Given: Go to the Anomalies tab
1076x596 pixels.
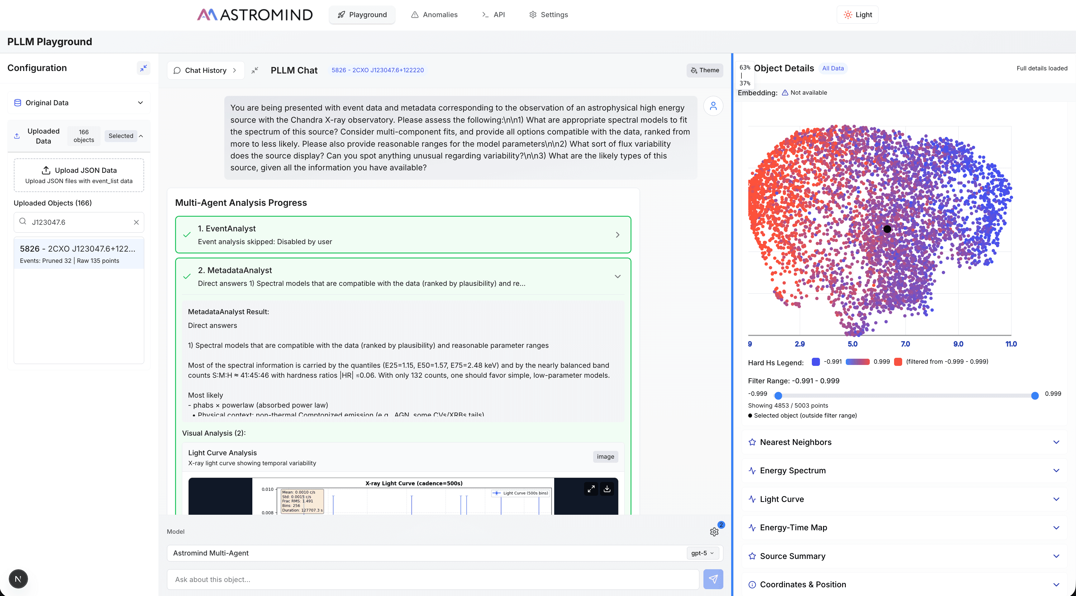Looking at the screenshot, I should click(x=434, y=15).
